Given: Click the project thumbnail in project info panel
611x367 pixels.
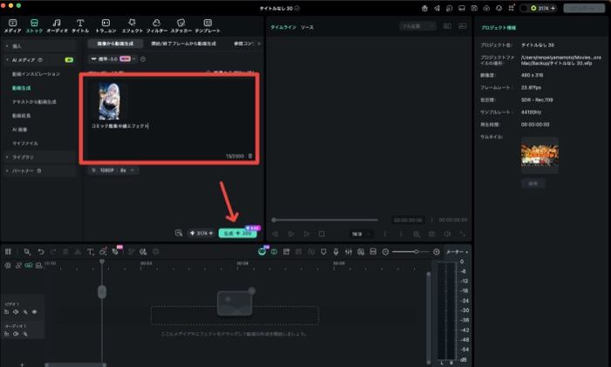Looking at the screenshot, I should 539,155.
